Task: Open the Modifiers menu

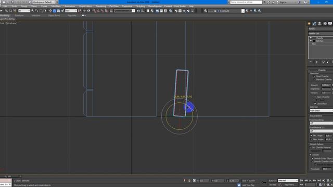Action: (x=56, y=6)
